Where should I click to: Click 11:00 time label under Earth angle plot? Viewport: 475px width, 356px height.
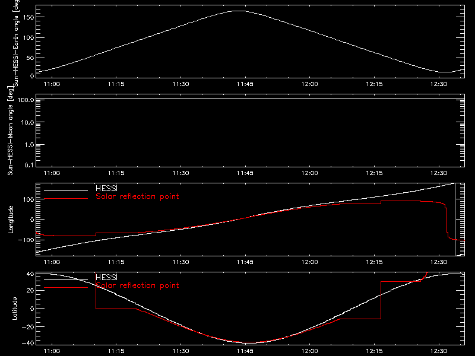52,84
